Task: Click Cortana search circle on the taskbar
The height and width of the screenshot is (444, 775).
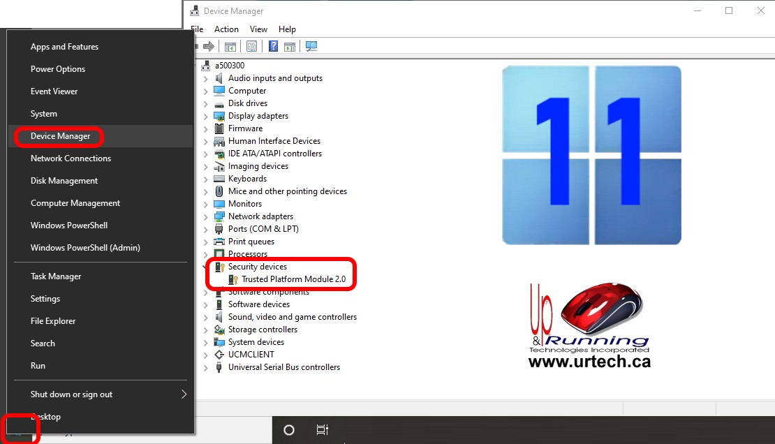Action: coord(288,430)
